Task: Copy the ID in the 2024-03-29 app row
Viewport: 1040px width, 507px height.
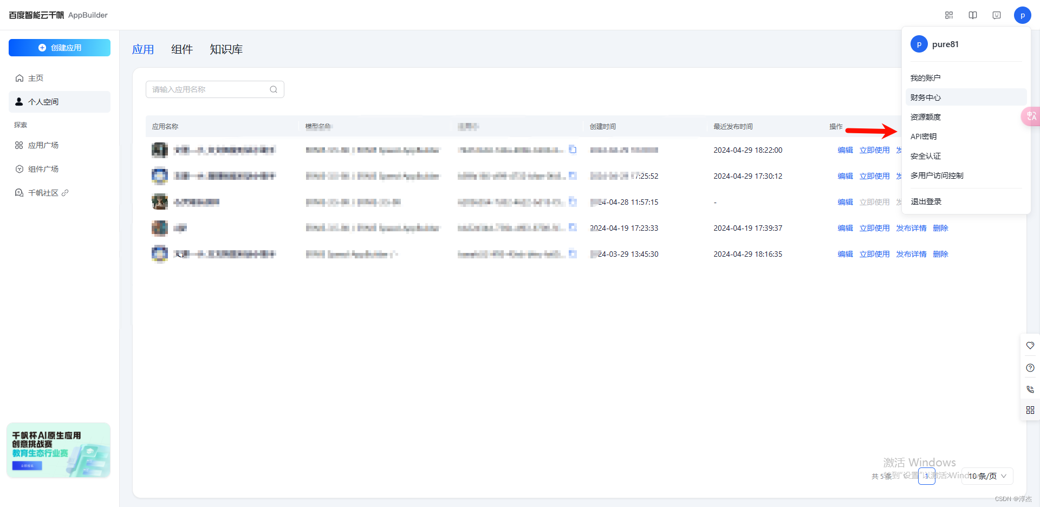Action: click(x=573, y=253)
